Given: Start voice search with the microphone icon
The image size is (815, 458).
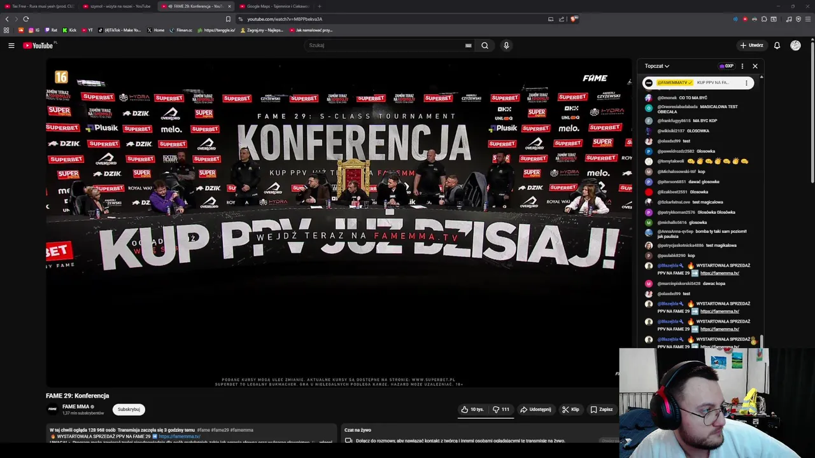Looking at the screenshot, I should (506, 45).
